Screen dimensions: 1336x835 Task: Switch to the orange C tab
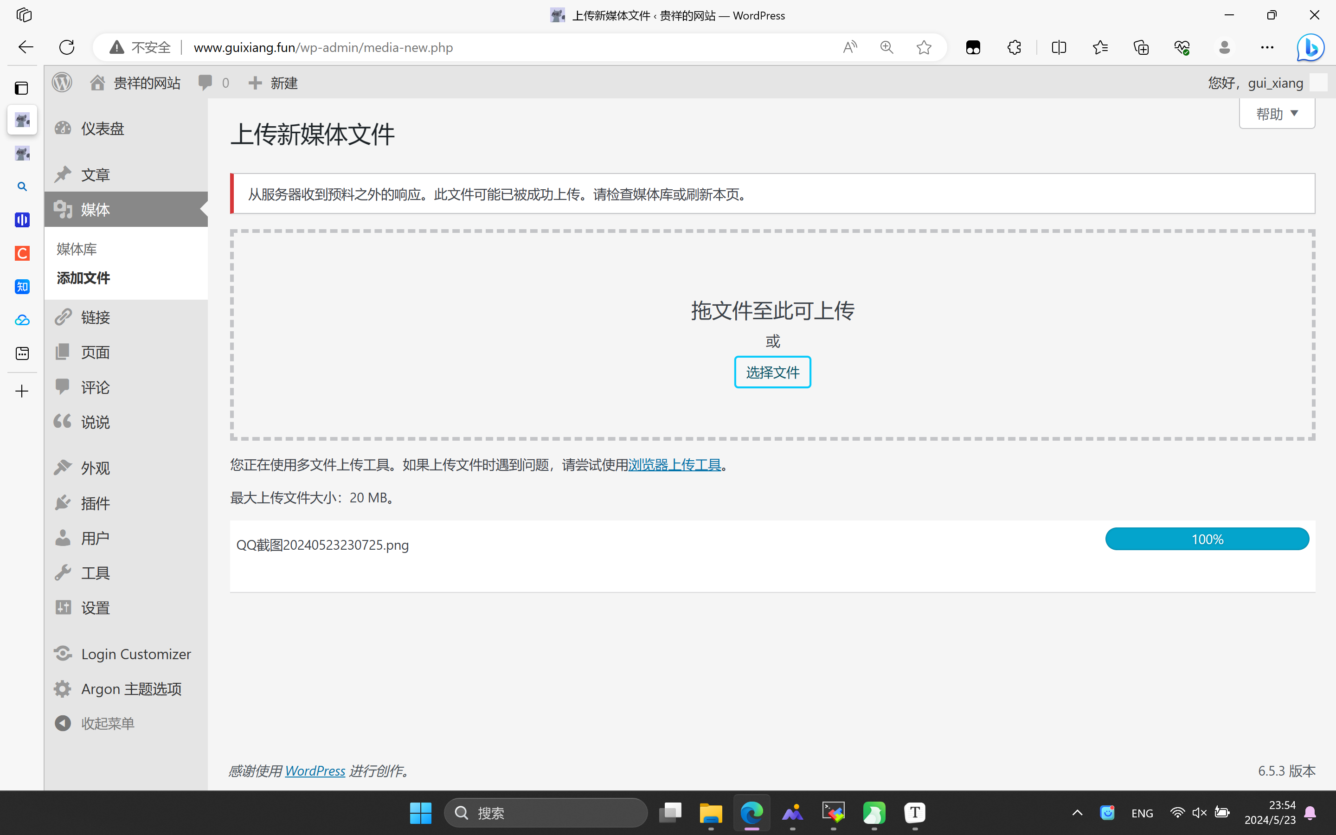point(22,253)
